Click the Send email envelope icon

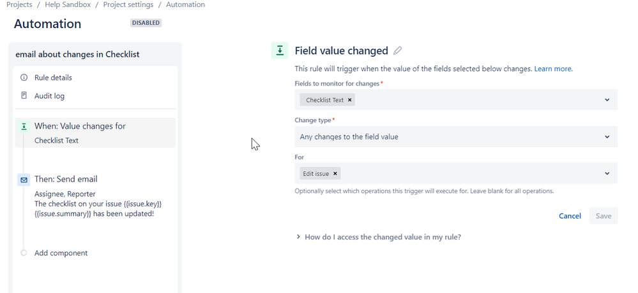coord(24,180)
